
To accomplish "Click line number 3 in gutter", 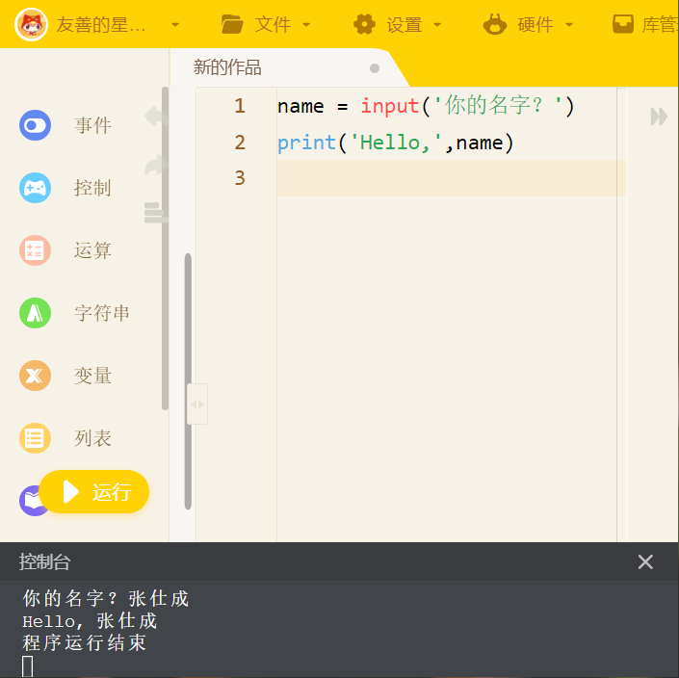I will tap(240, 178).
